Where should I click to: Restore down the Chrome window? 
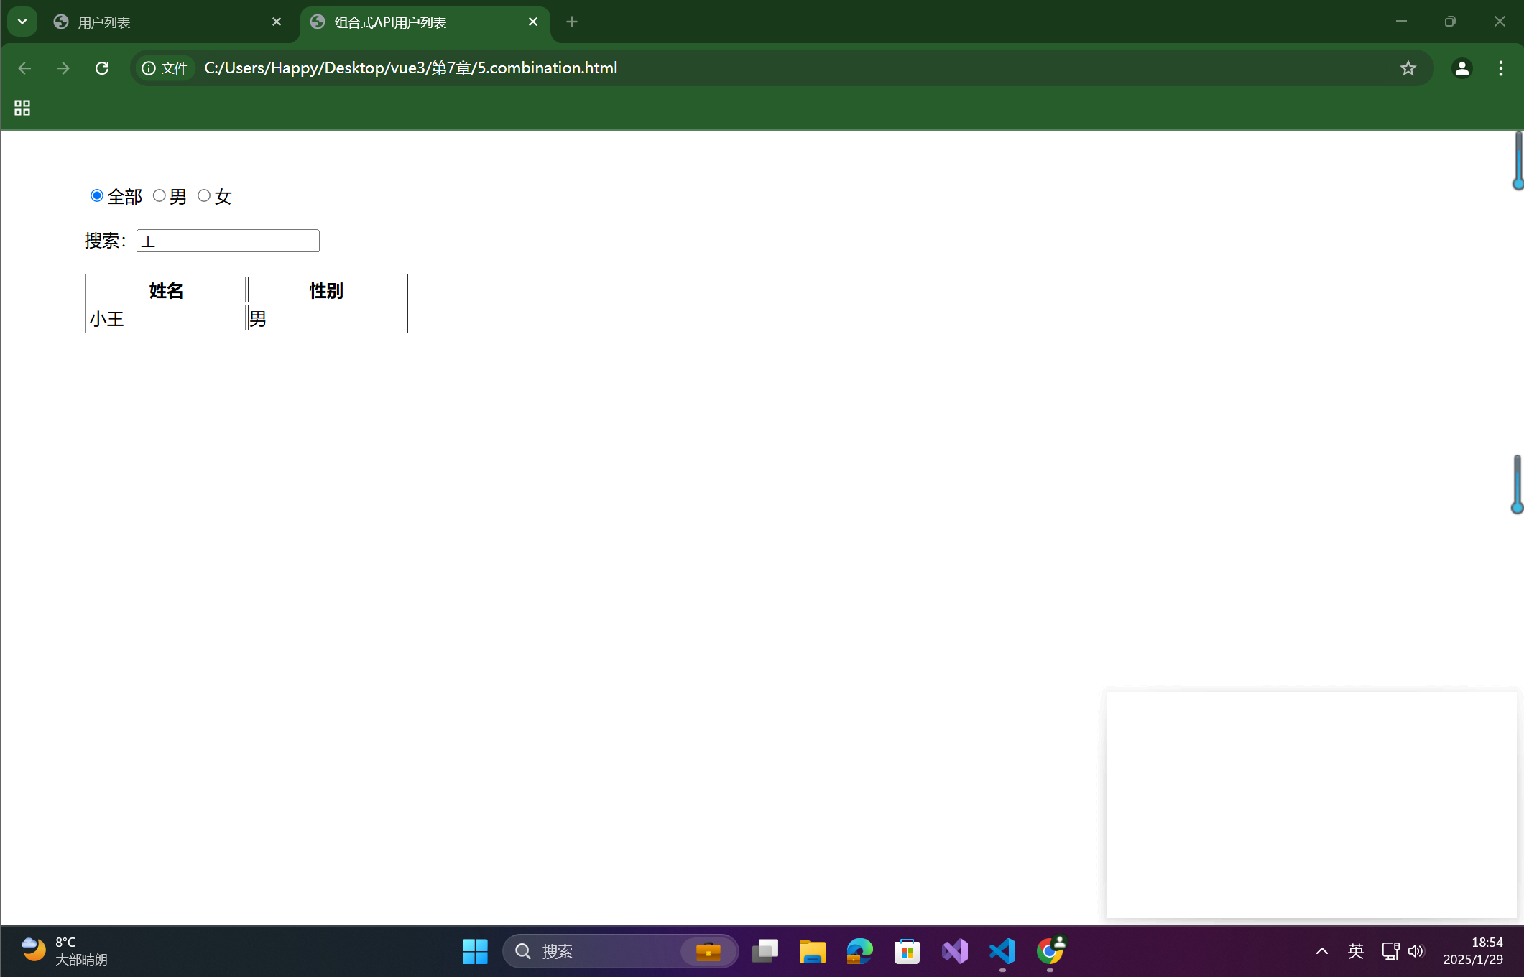[1450, 22]
